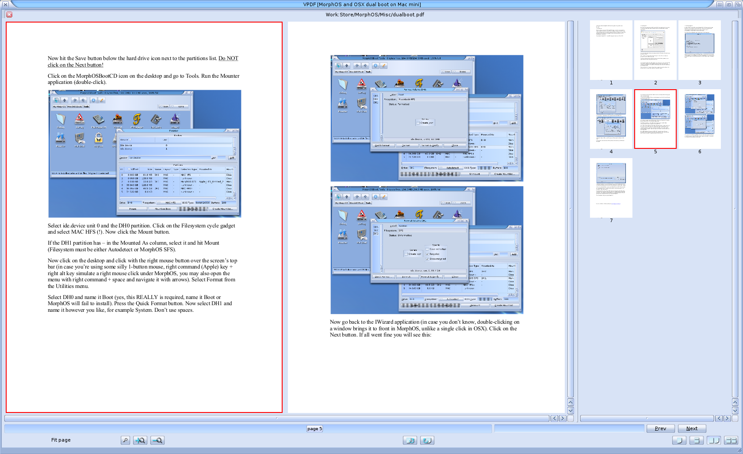The height and width of the screenshot is (454, 743).
Task: Open page 6 thumbnail
Action: click(700, 119)
